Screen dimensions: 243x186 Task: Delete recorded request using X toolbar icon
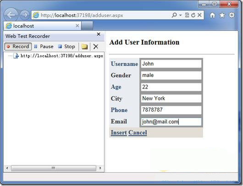96,46
